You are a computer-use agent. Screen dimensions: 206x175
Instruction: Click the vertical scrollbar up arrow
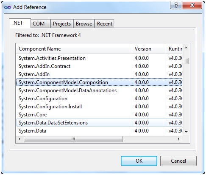(x=186, y=48)
